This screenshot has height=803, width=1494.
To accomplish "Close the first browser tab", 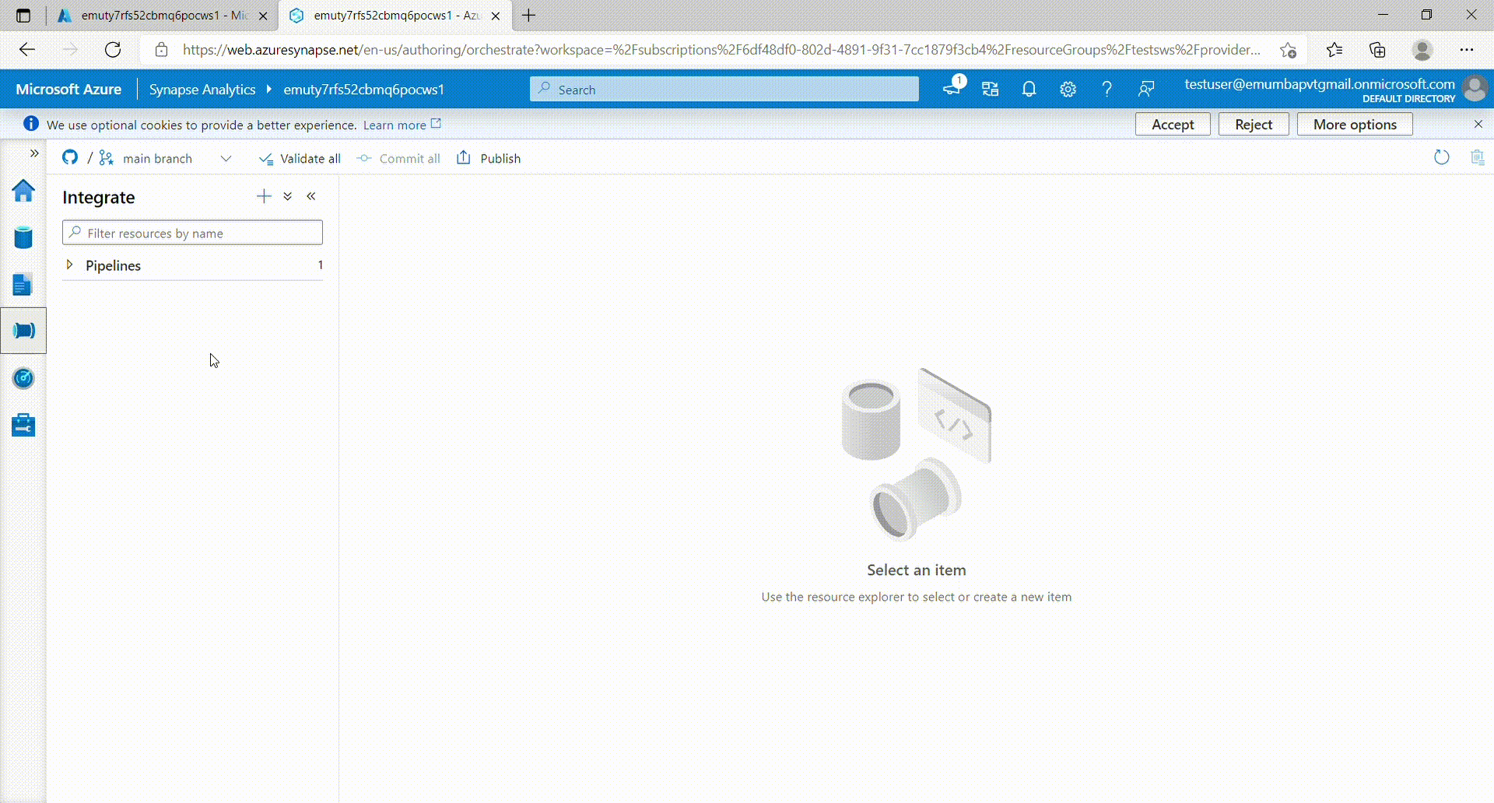I will 263,16.
